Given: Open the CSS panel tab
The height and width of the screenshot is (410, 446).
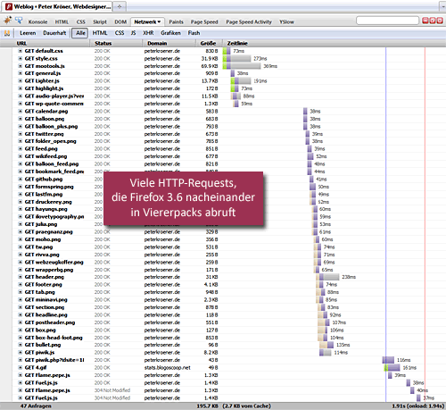Looking at the screenshot, I should pyautogui.click(x=80, y=21).
